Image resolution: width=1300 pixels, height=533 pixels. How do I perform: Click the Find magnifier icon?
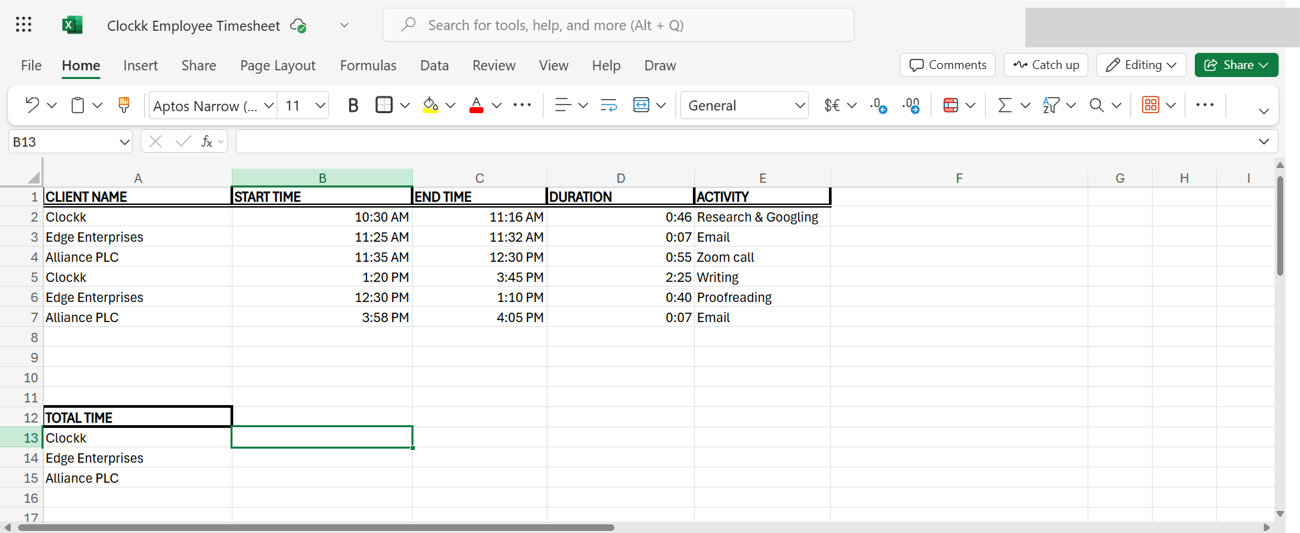pos(1096,105)
